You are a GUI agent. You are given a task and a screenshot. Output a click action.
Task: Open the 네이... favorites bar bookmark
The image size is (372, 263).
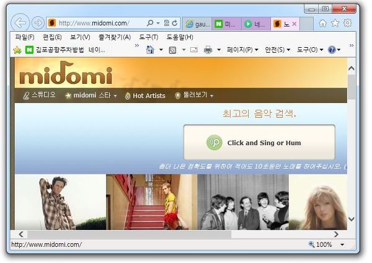(x=97, y=50)
